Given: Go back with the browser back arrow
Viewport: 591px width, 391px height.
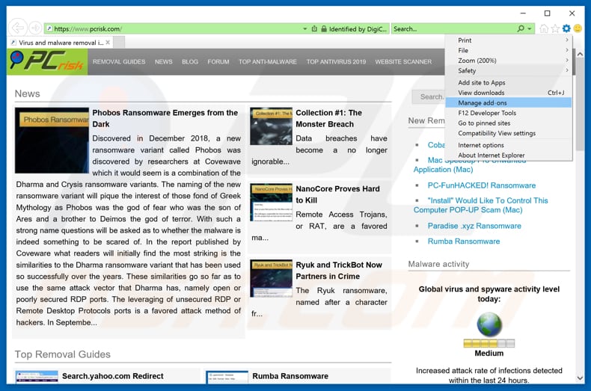Looking at the screenshot, I should [x=17, y=28].
